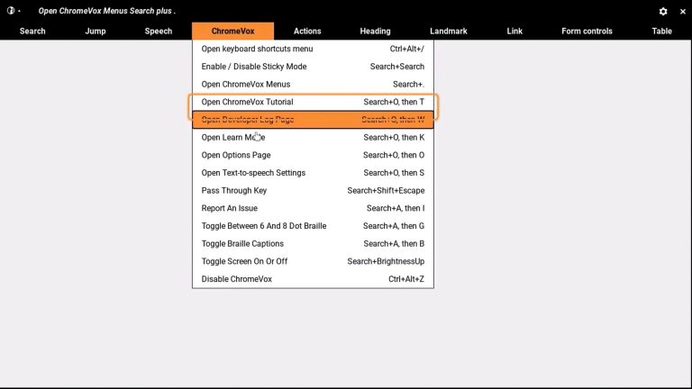Open the ChromeVox settings gear
Viewport: 692px width, 389px height.
[x=663, y=12]
